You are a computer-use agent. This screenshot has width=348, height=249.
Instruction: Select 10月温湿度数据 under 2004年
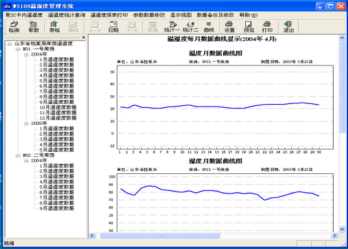[x=58, y=107]
